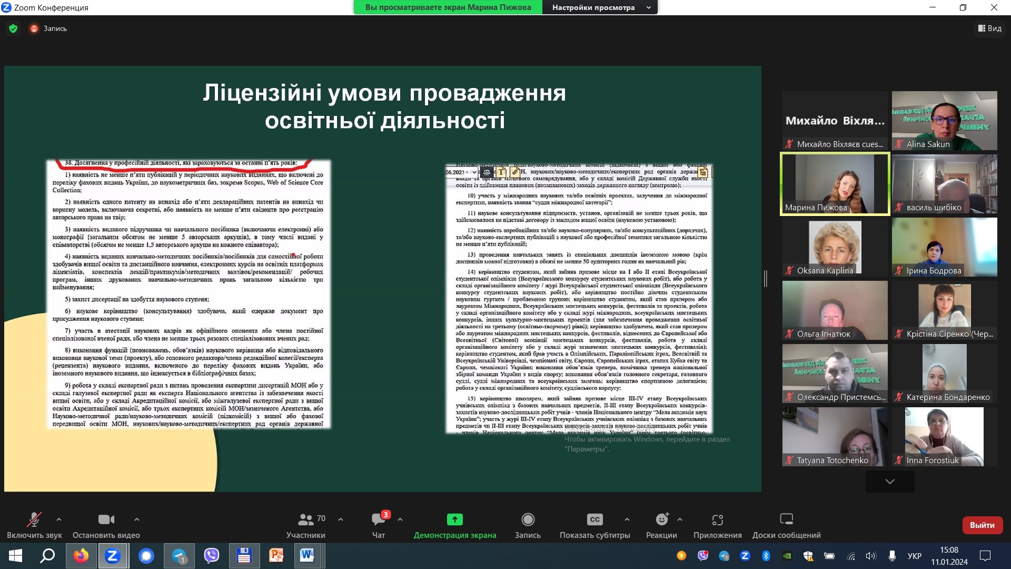Expand participants options arrow
Viewport: 1011px width, 569px height.
pos(341,519)
